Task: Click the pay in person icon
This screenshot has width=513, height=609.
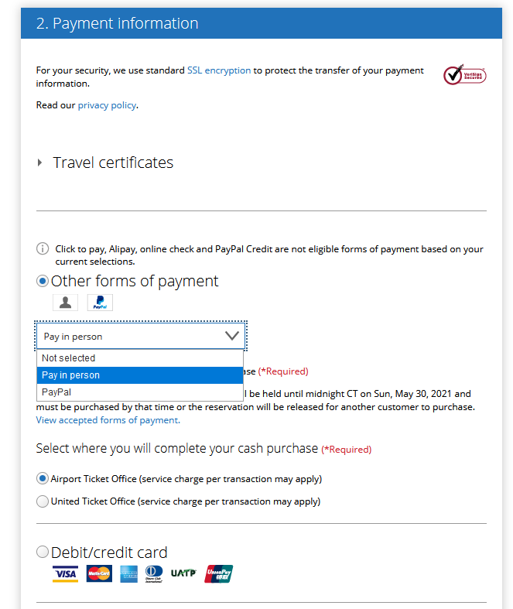Action: click(x=65, y=303)
